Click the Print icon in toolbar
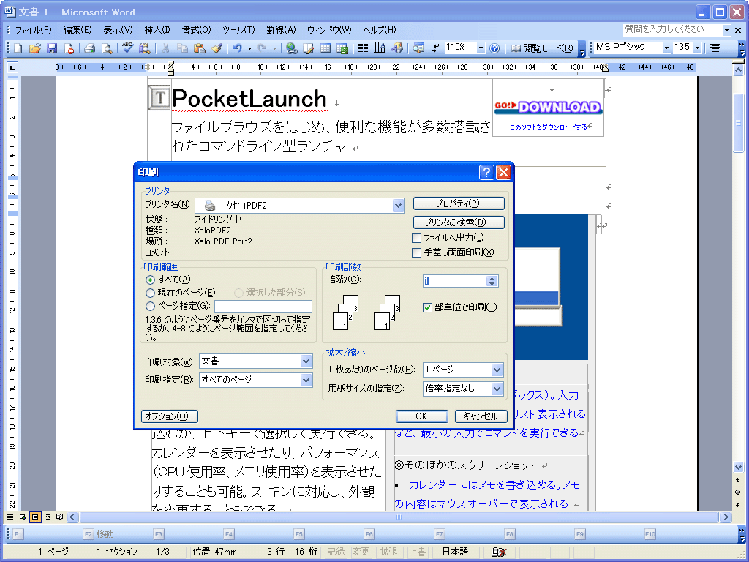 [x=89, y=48]
